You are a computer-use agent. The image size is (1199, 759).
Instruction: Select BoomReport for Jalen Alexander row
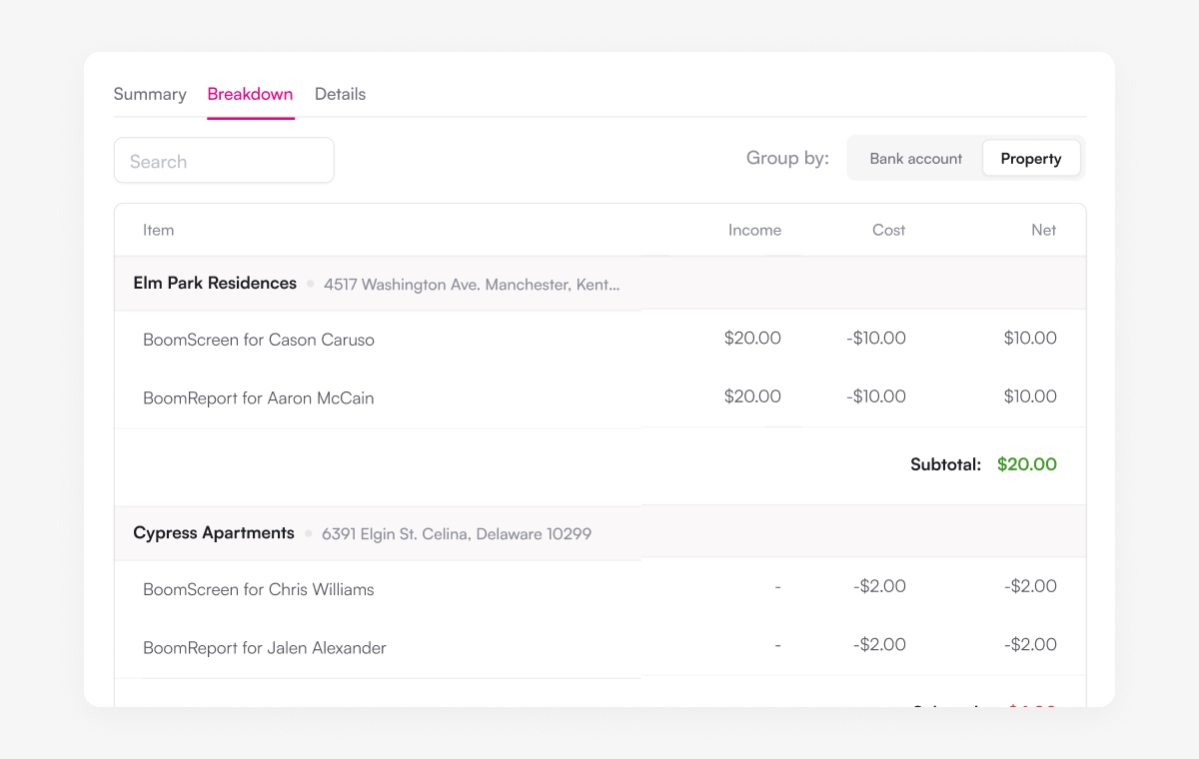pyautogui.click(x=599, y=647)
